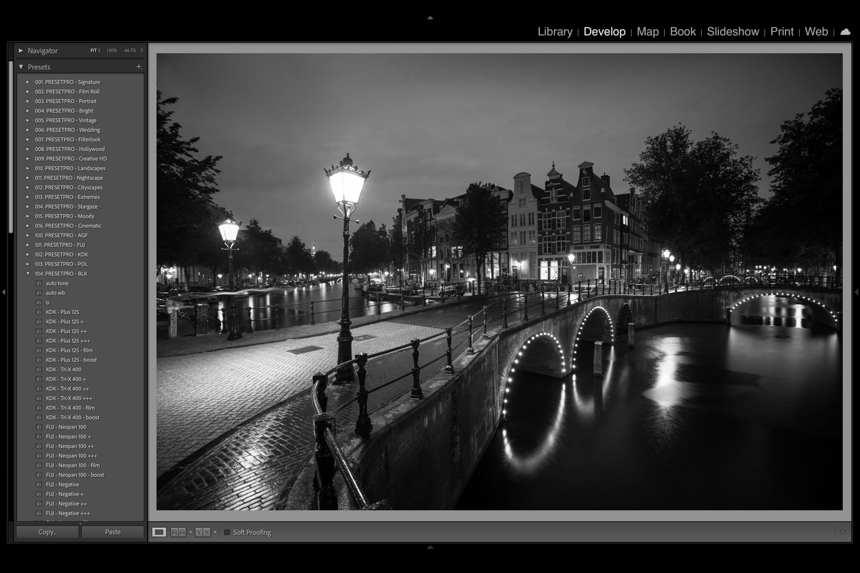
Task: Click the preset icon beside auto tone
Action: [x=39, y=283]
